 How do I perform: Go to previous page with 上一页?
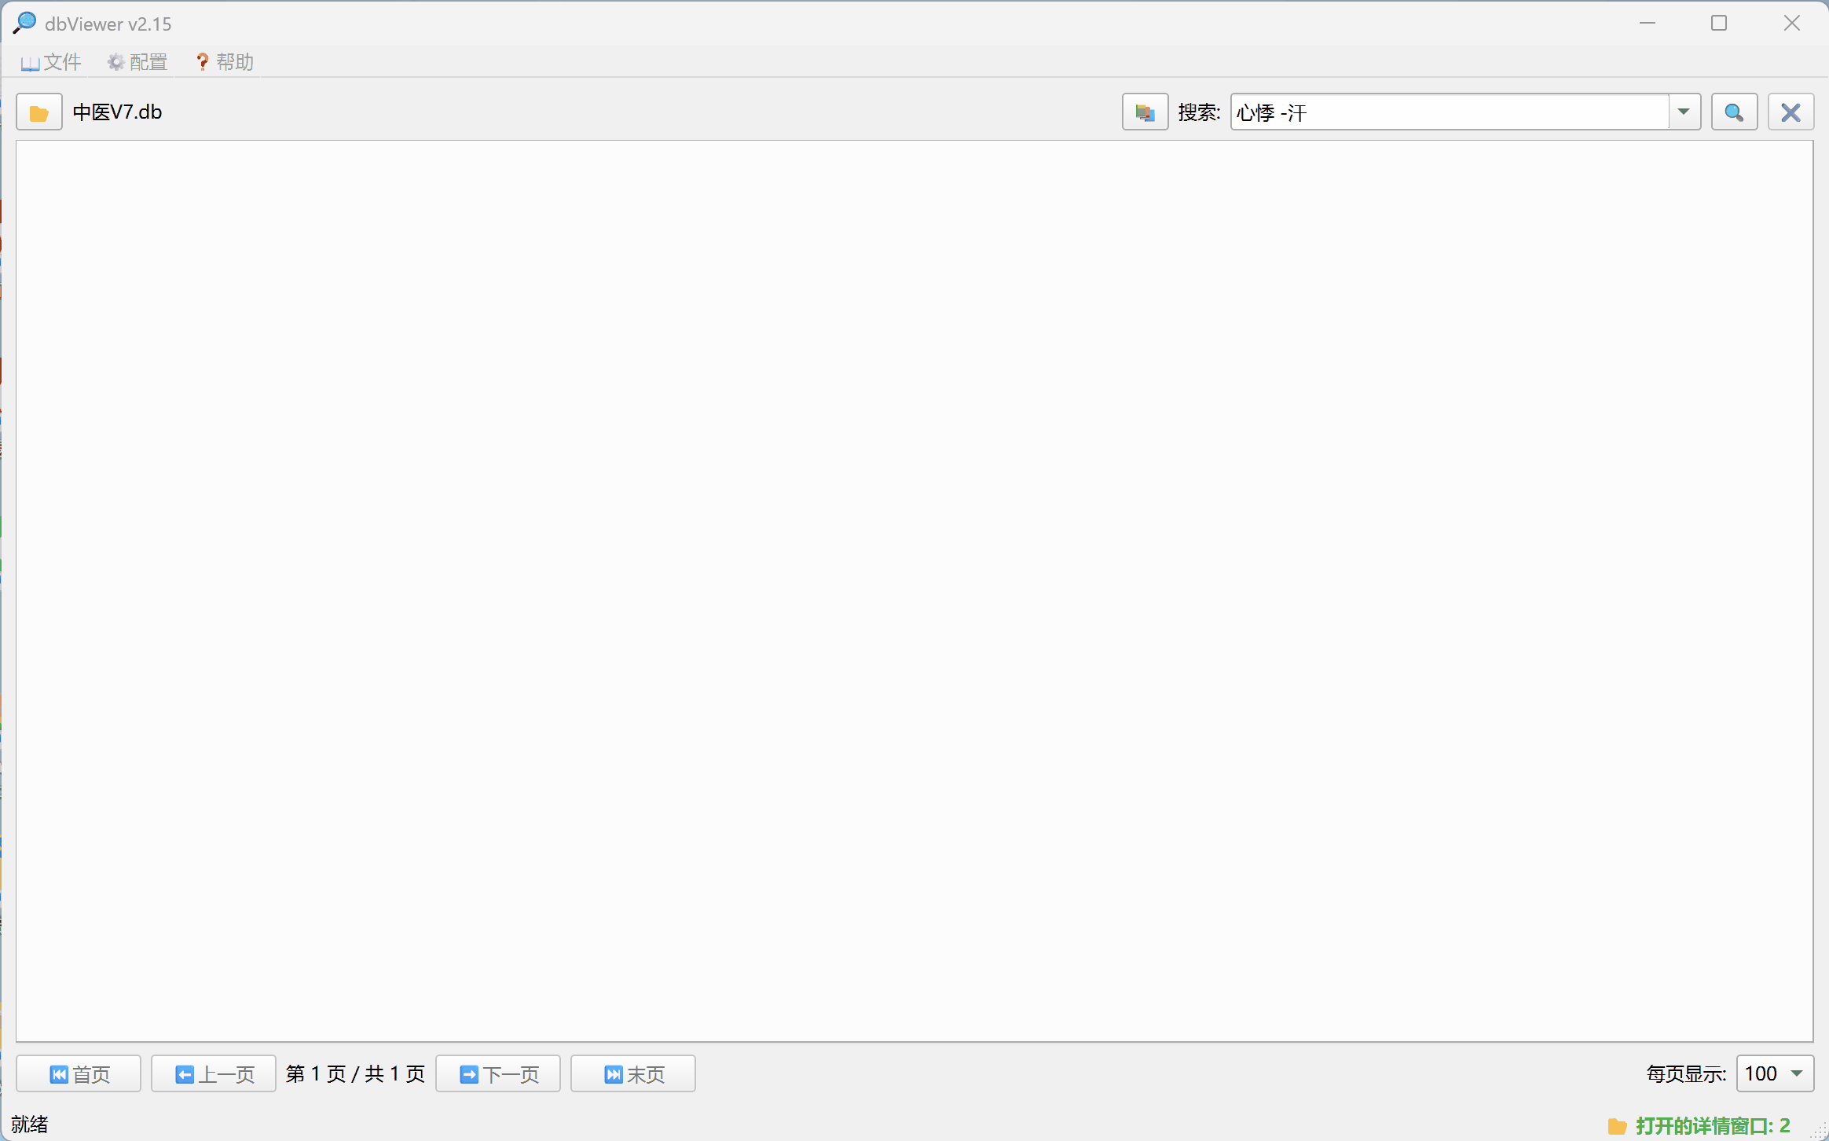click(214, 1073)
